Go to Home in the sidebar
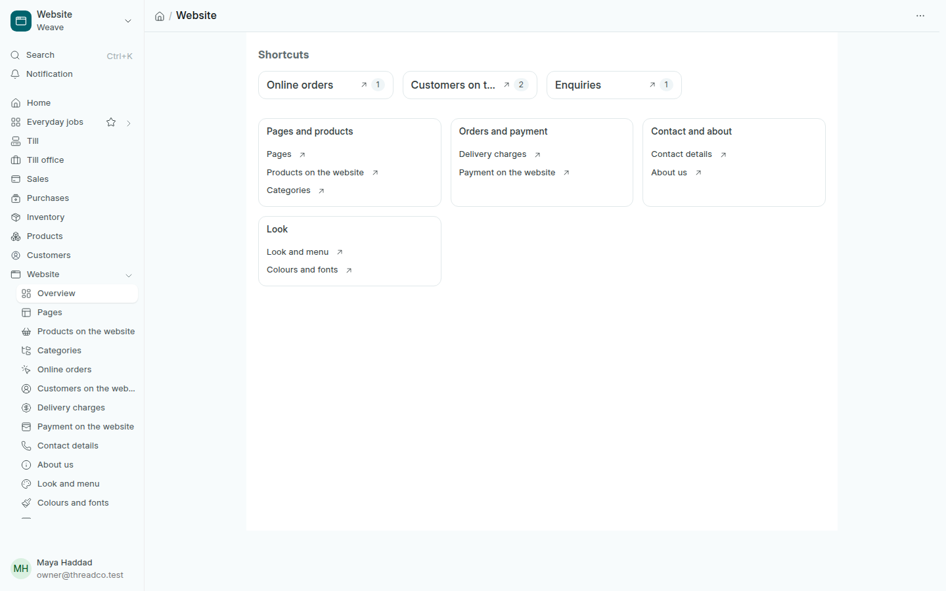946x591 pixels. [72, 103]
